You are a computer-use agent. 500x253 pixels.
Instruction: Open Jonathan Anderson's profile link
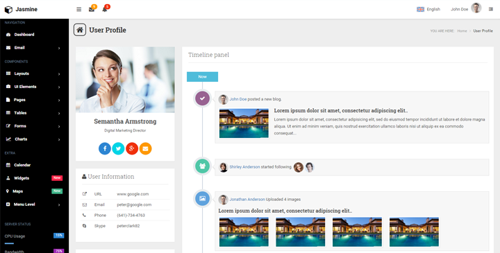click(x=247, y=199)
